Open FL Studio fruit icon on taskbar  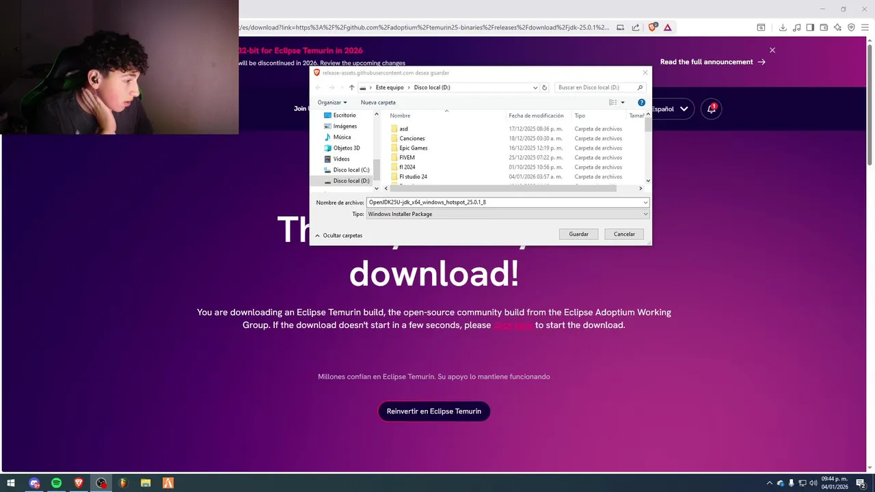click(123, 483)
